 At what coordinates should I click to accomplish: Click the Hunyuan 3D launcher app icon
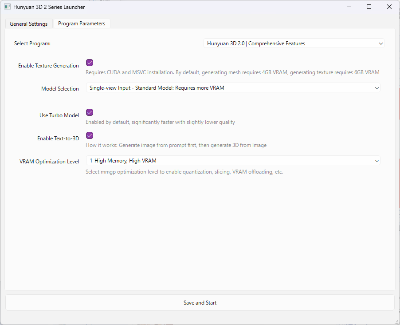coord(7,7)
